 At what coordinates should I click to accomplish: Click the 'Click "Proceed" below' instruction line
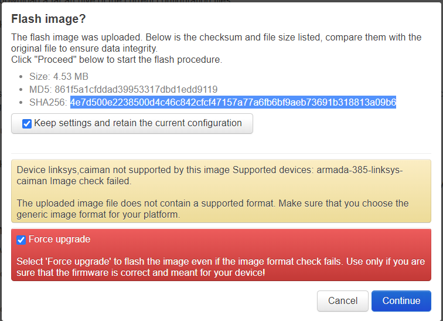117,60
